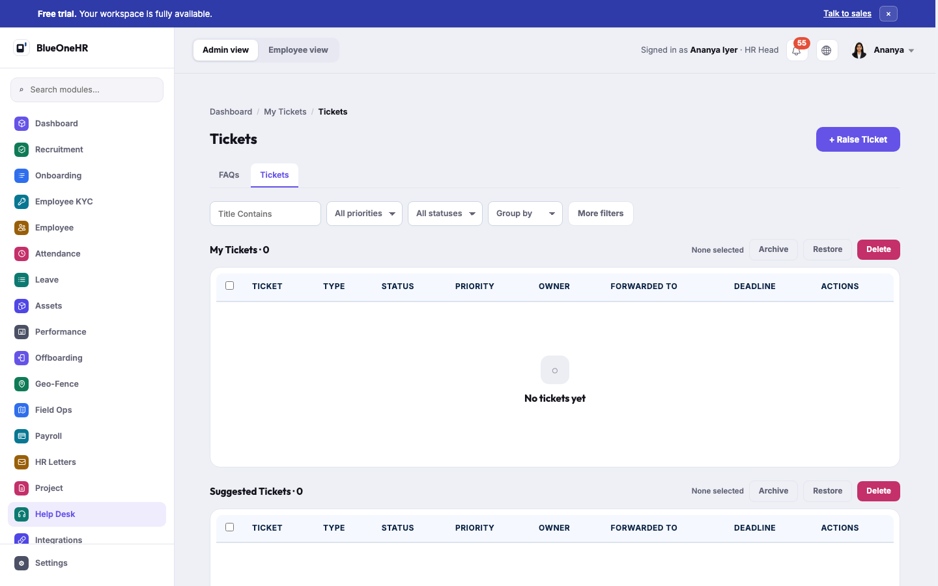Click Delete in My Tickets section
Image resolution: width=938 pixels, height=586 pixels.
pyautogui.click(x=879, y=249)
